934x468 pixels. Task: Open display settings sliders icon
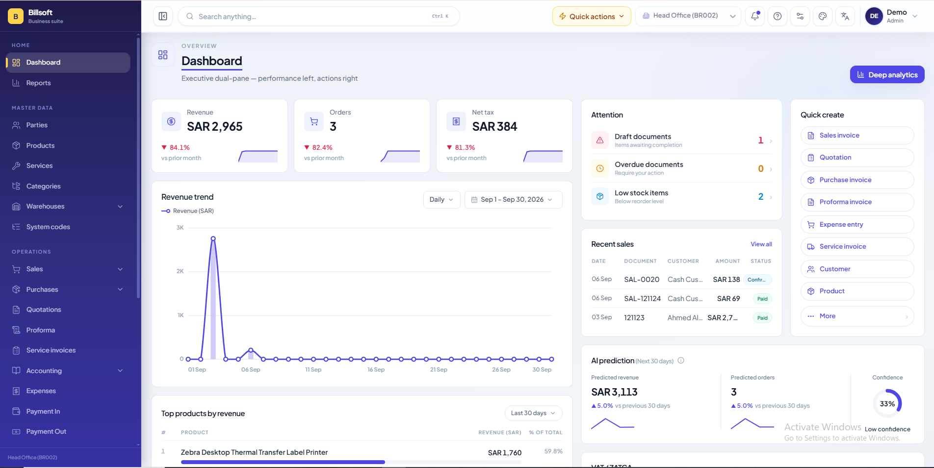800,16
